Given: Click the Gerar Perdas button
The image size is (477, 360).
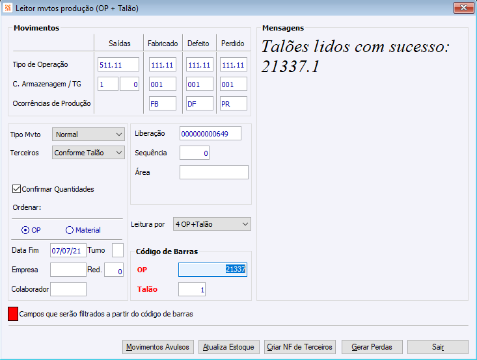Looking at the screenshot, I should (372, 347).
